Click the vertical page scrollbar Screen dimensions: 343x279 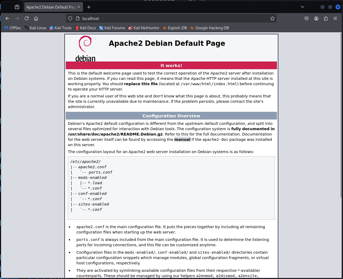pos(341,116)
